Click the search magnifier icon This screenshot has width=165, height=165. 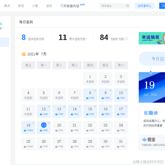click(x=127, y=6)
